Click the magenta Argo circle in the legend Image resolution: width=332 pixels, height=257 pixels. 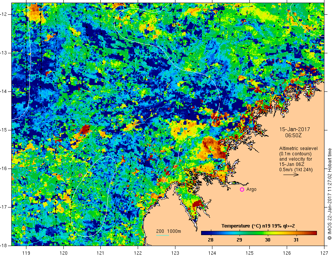pos(242,189)
